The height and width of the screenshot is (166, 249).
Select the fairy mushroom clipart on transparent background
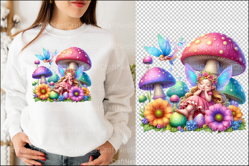point(192,83)
